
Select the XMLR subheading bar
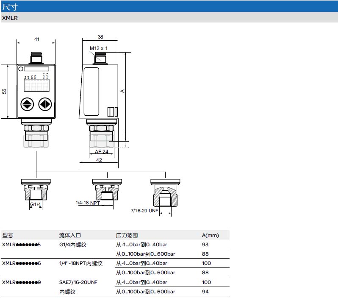[x=9, y=17]
